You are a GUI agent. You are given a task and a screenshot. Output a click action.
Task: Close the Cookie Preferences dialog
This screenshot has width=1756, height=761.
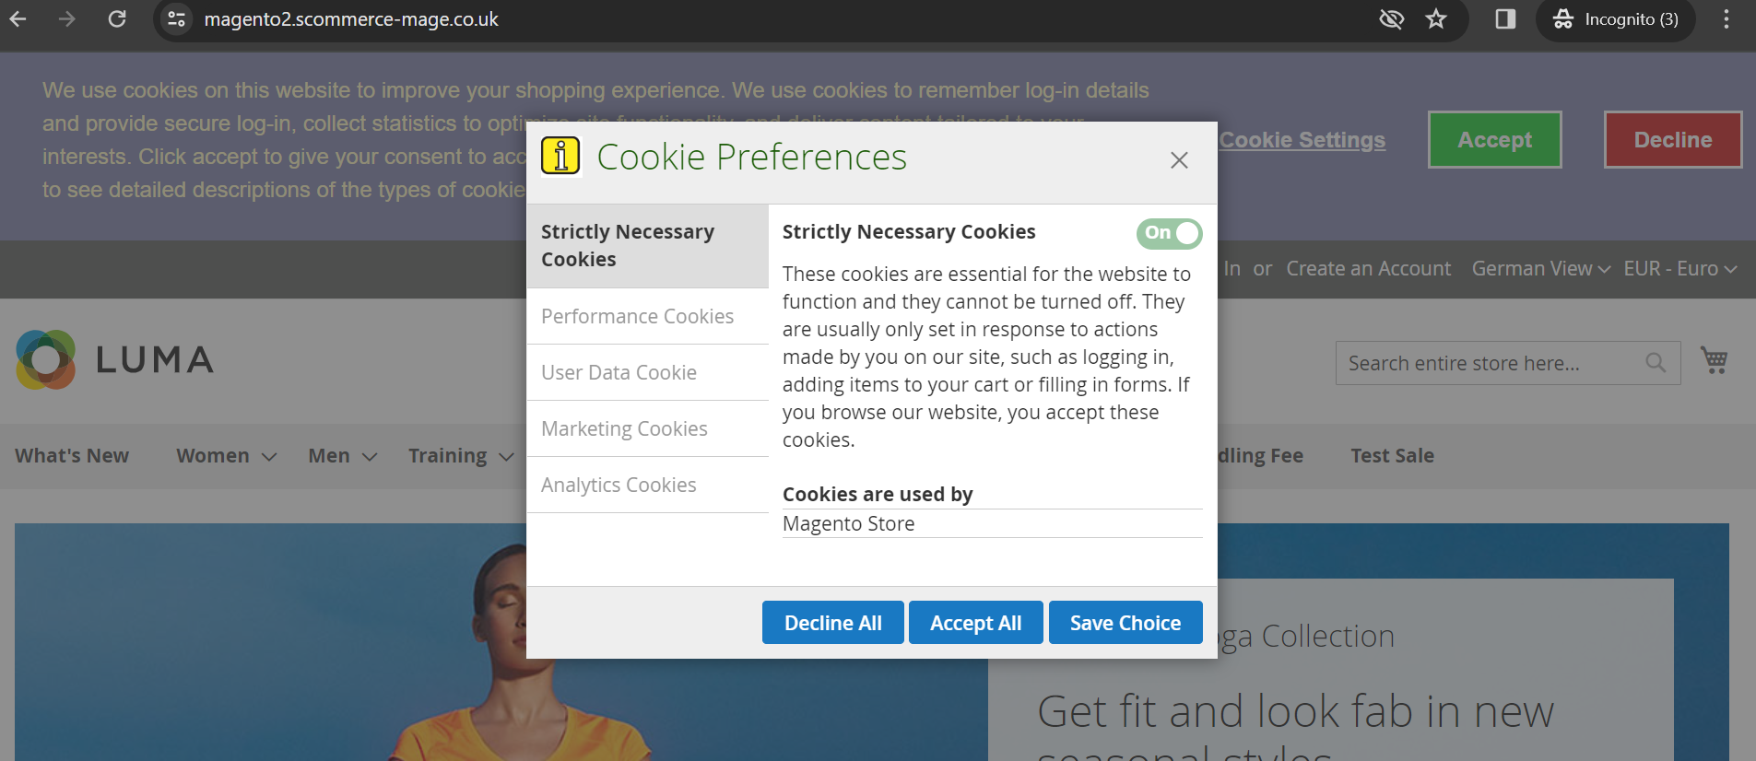click(1179, 160)
